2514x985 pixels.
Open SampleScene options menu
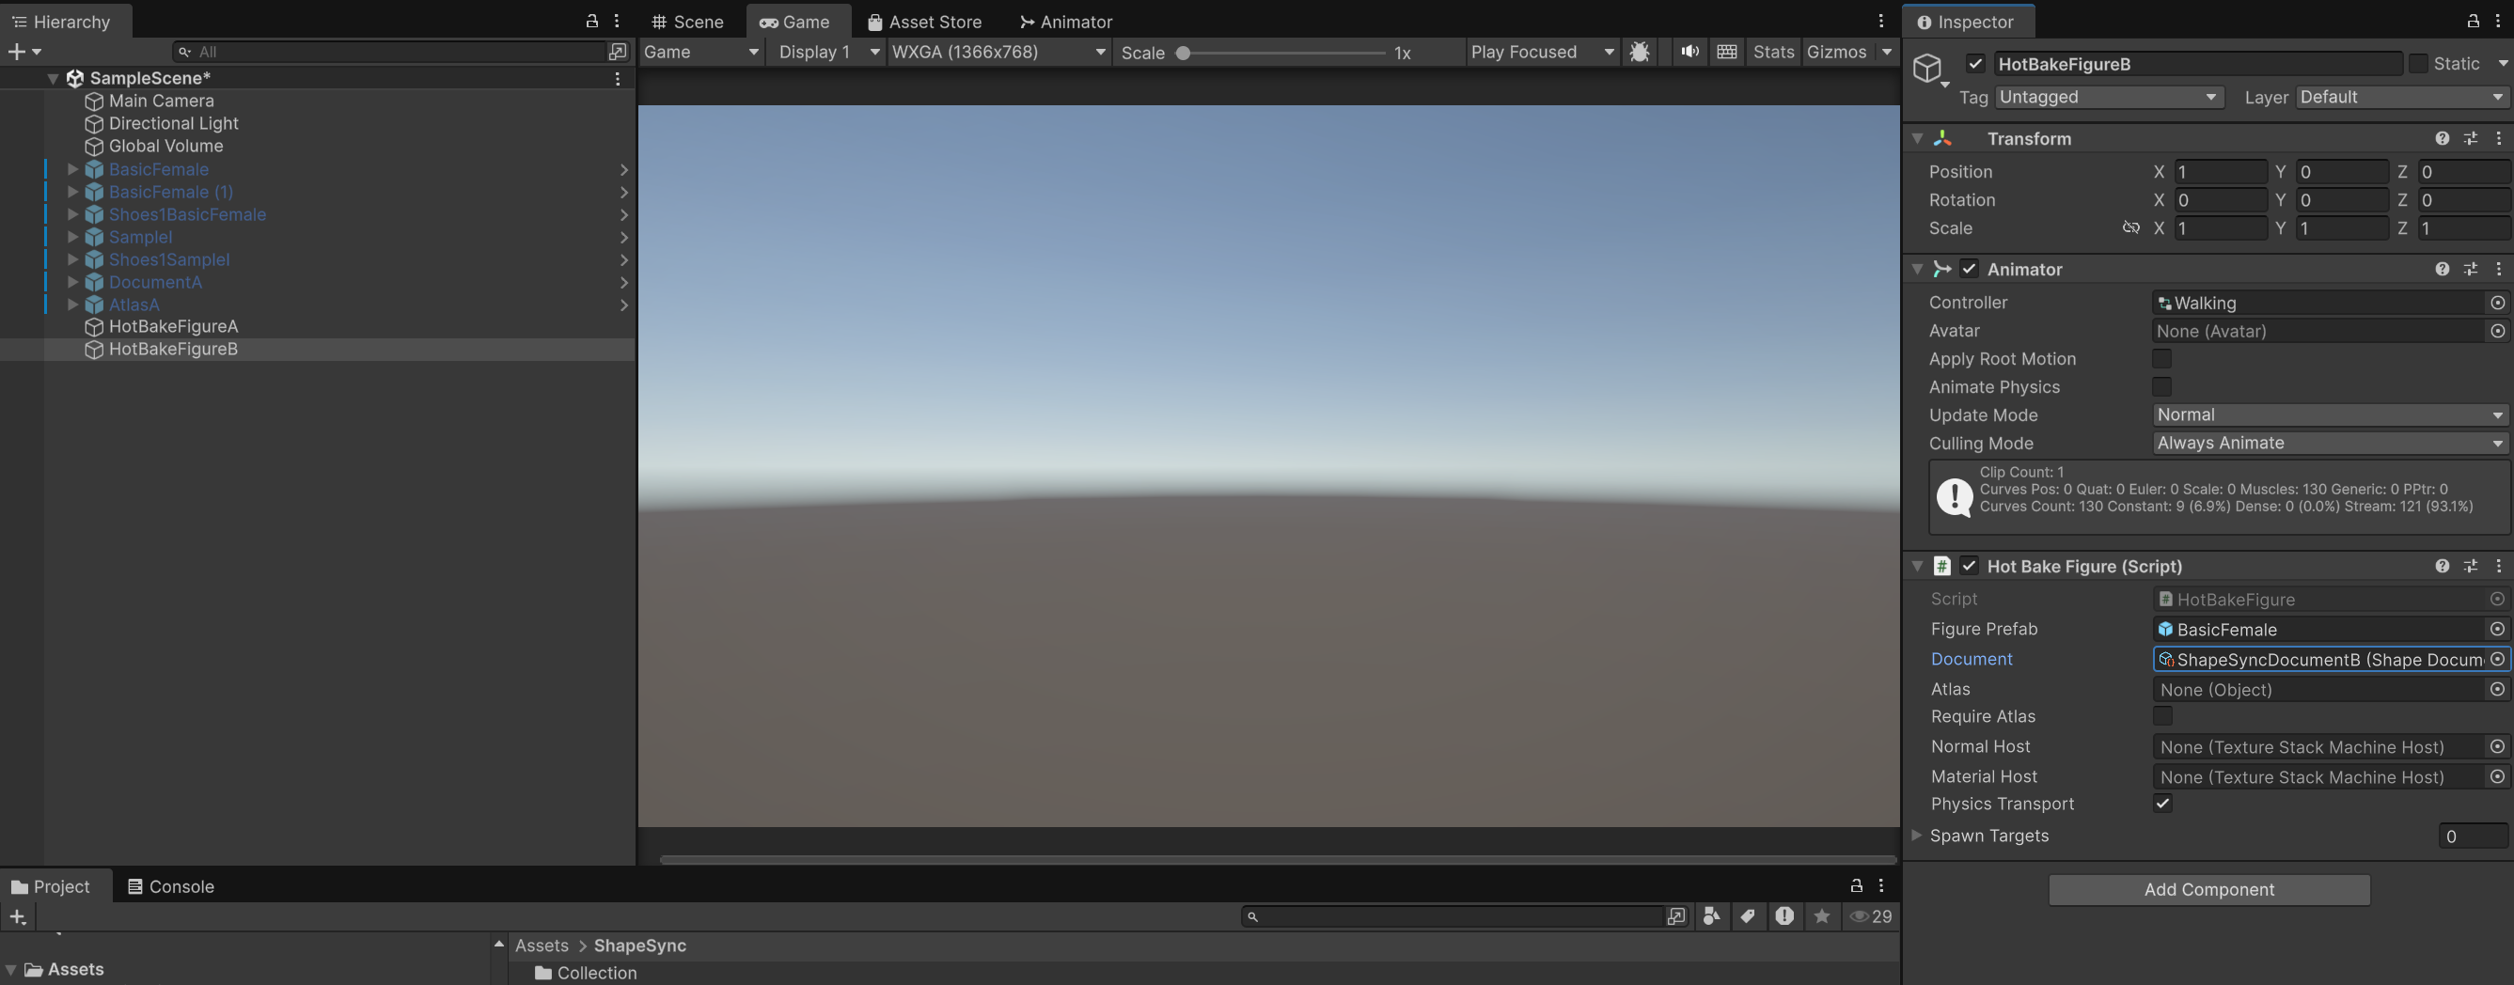[618, 78]
